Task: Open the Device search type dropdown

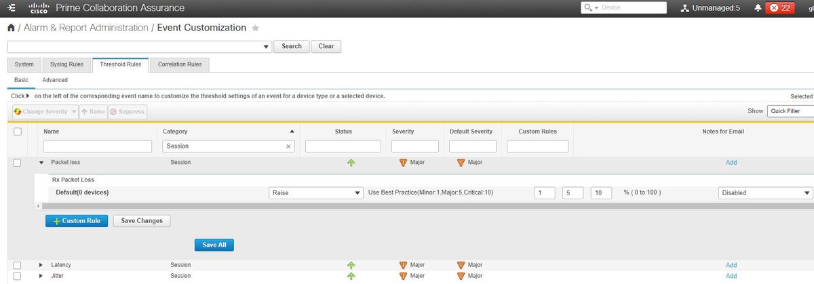Action: 597,8
